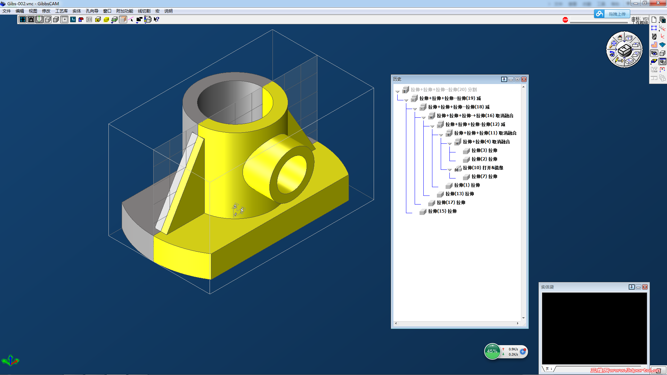Click the cursor with question mark help icon
Viewport: 667px width, 375px height.
pos(156,19)
